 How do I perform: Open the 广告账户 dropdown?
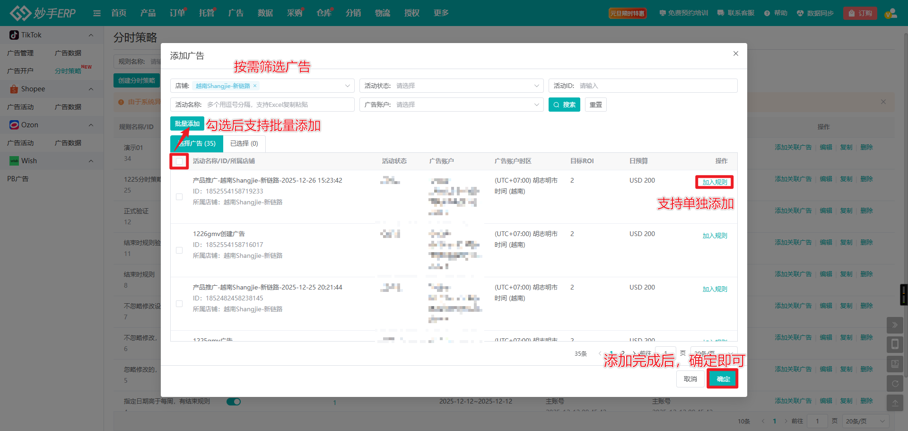tap(451, 105)
